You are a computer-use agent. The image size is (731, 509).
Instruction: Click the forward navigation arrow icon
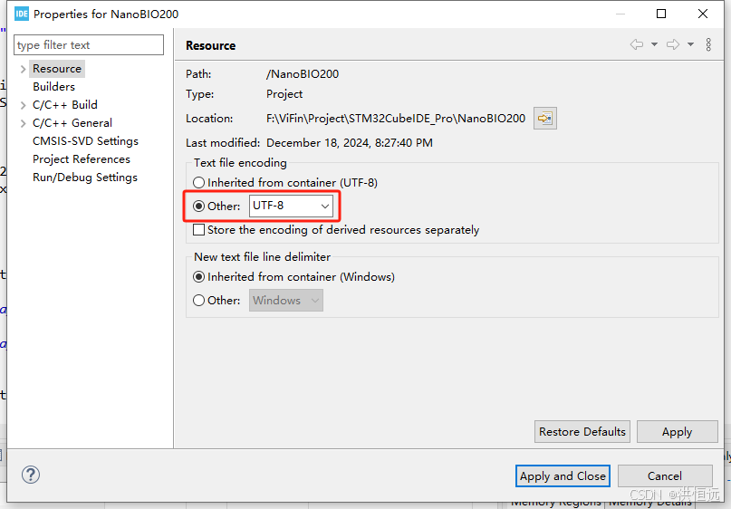point(673,44)
